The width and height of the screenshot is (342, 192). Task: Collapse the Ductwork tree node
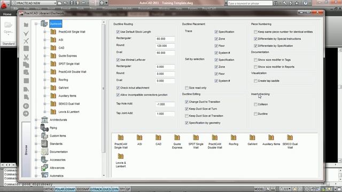[36, 23]
